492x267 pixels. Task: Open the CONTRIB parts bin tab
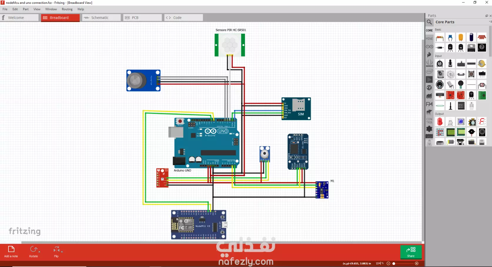pyautogui.click(x=429, y=121)
